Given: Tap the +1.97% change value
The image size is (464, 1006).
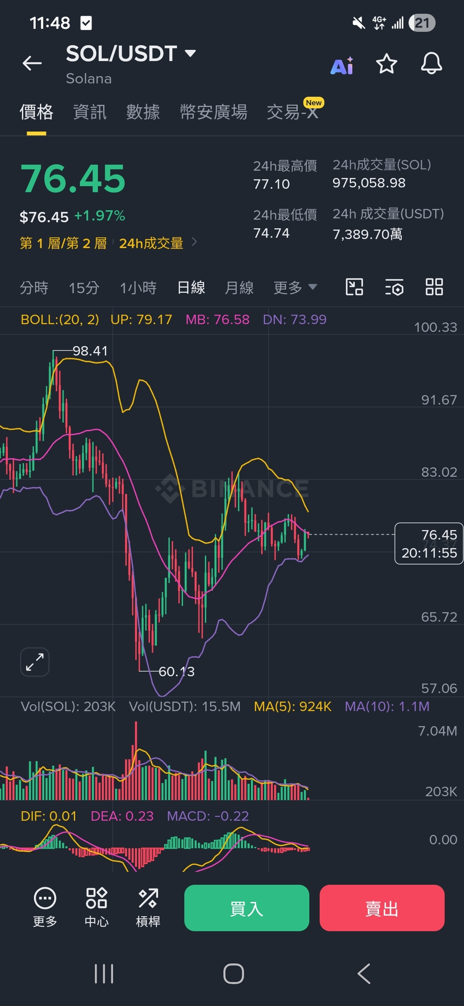Looking at the screenshot, I should tap(100, 215).
